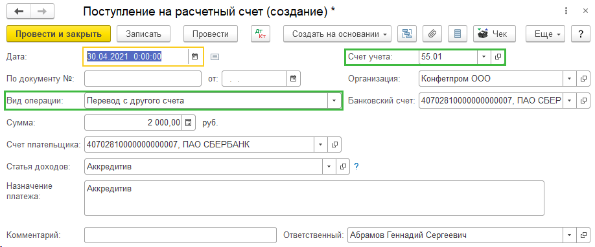This screenshot has height=247, width=595.
Task: Open the Банковский счет item card
Action: tap(583, 101)
